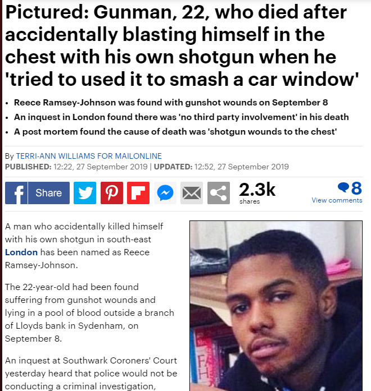Click the blue comment bubble icon
371x391 pixels.
343,187
